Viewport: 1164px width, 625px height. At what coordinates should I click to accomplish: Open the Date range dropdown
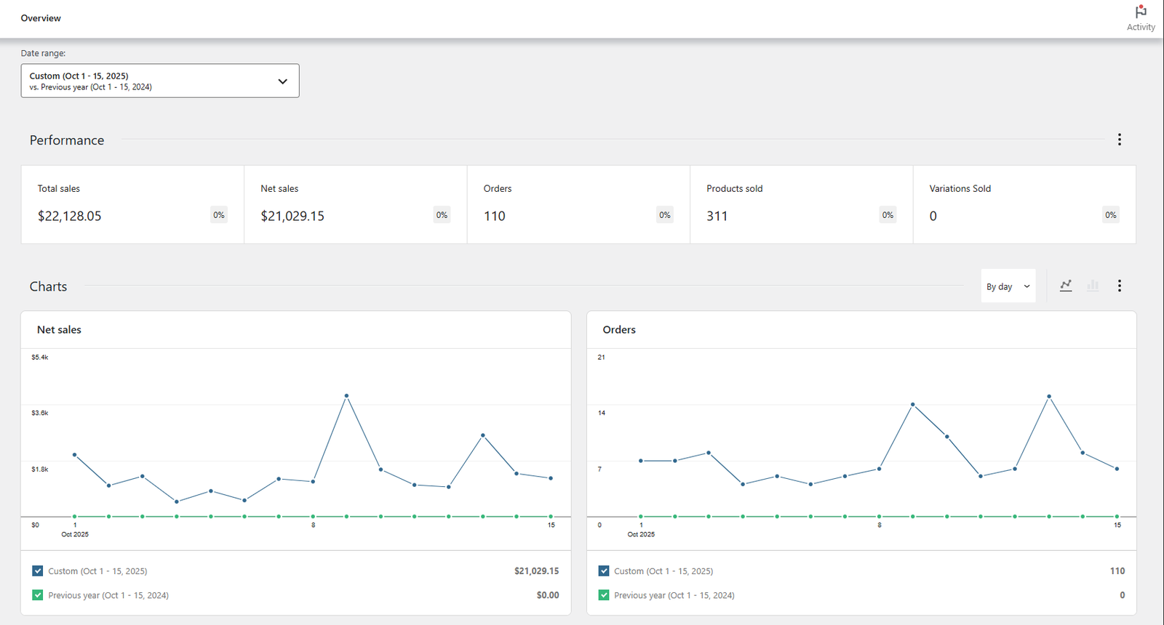[x=160, y=81]
